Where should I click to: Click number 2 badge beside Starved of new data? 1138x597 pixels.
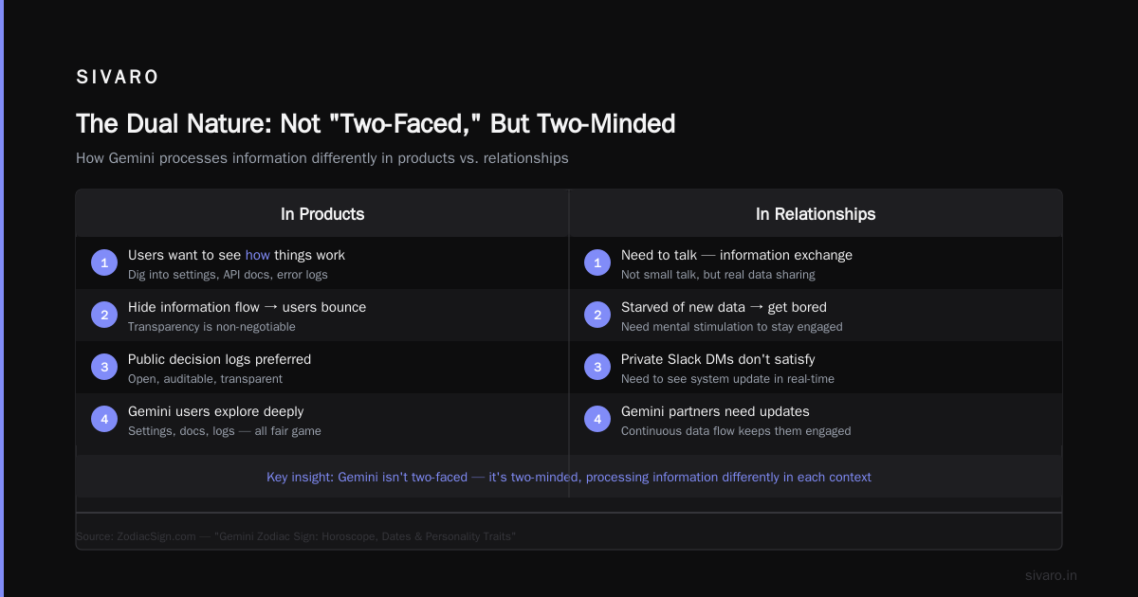click(x=597, y=315)
